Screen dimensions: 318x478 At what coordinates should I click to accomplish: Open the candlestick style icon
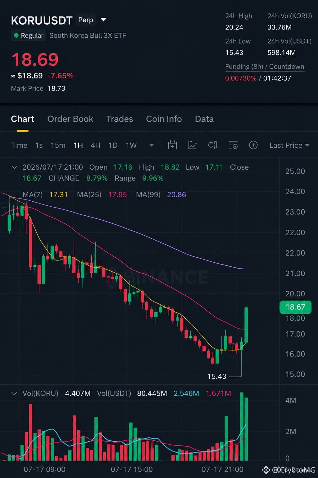coord(213,145)
